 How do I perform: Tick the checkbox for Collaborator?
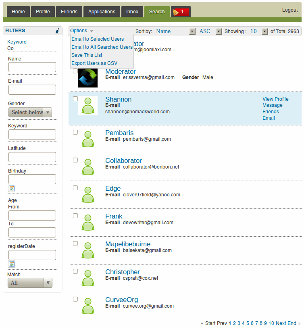click(x=75, y=160)
